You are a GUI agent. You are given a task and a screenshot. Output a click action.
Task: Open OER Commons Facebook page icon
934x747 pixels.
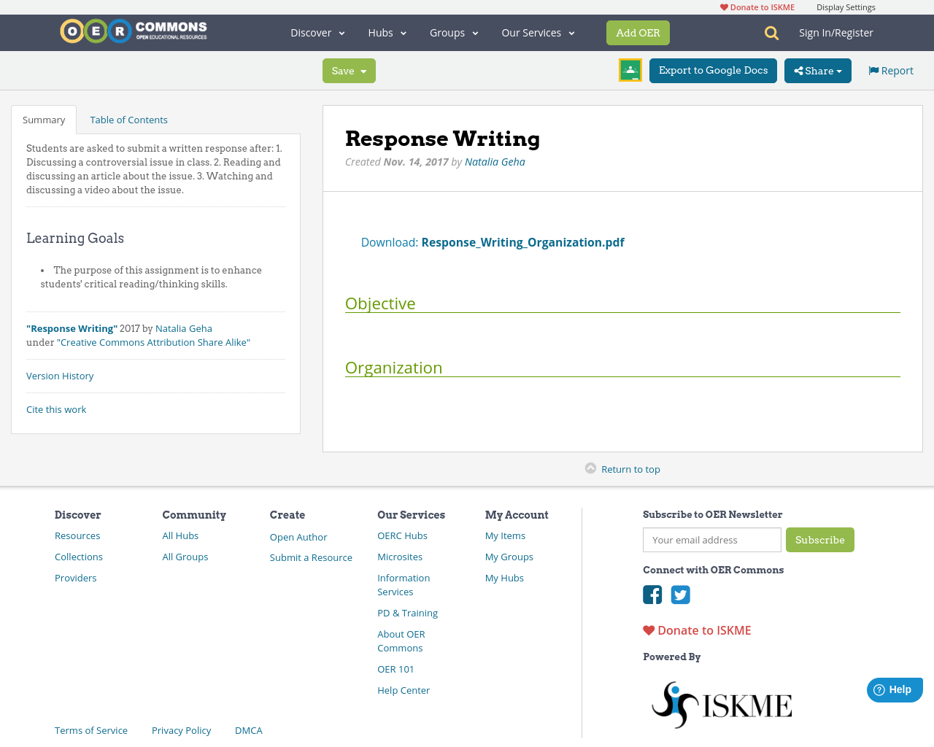tap(652, 595)
